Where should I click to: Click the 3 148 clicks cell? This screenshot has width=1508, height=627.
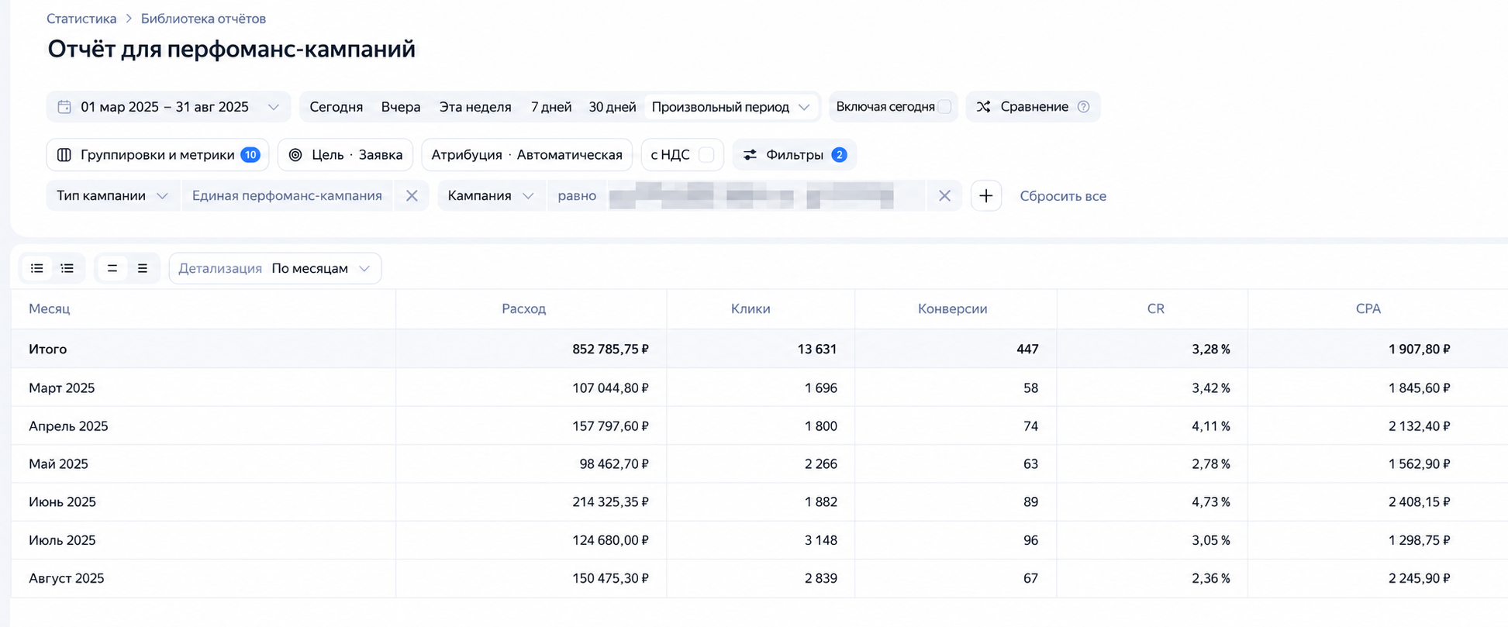821,539
